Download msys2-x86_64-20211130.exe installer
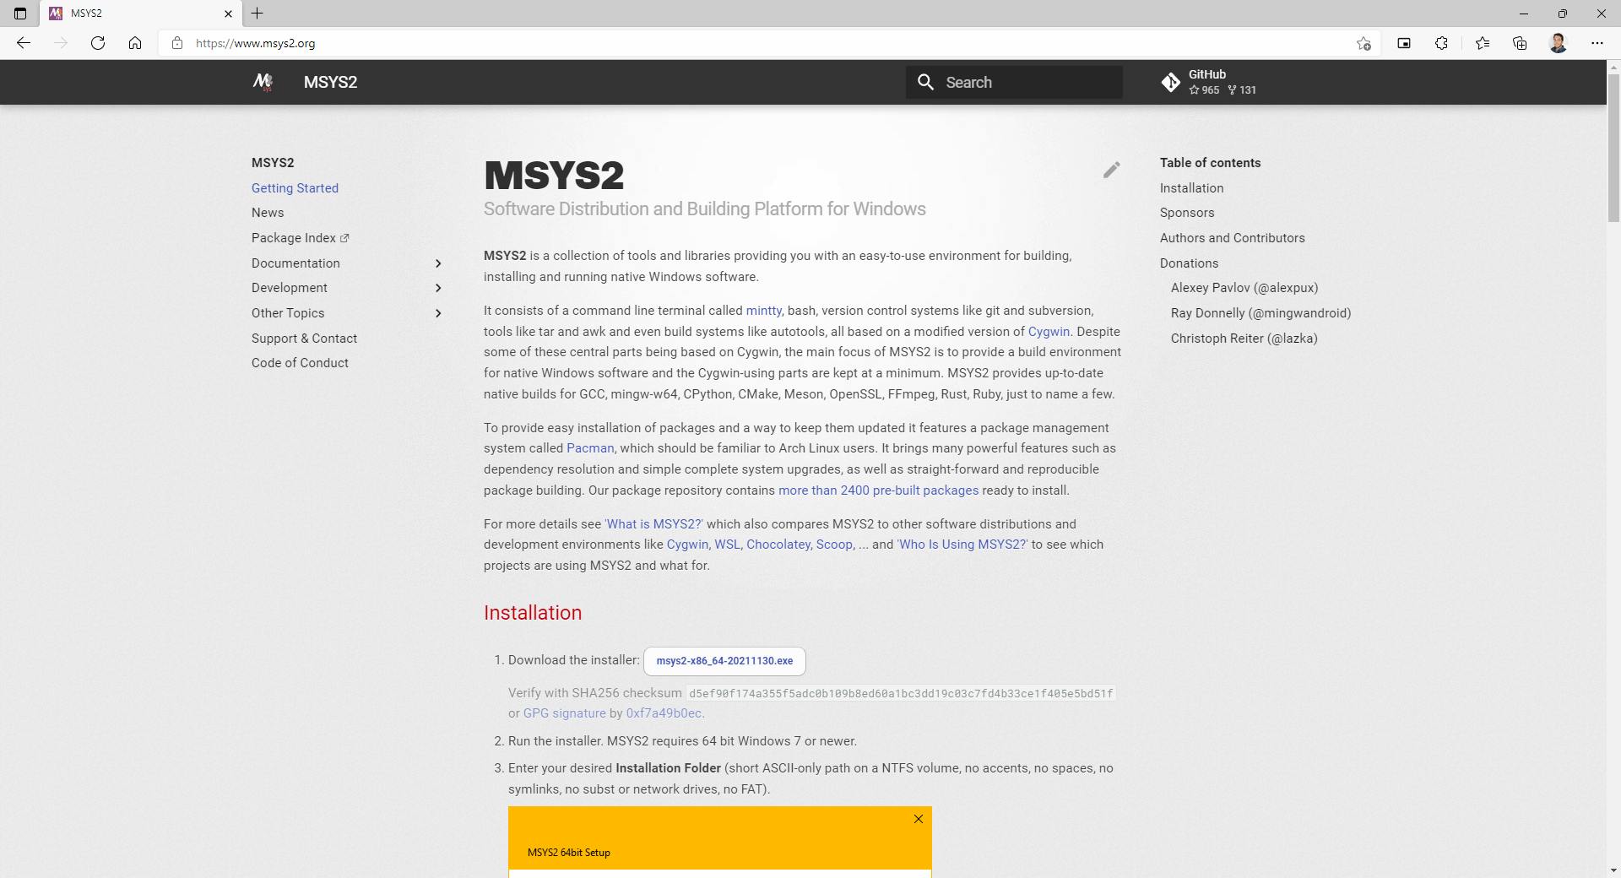This screenshot has width=1621, height=878. [x=724, y=661]
